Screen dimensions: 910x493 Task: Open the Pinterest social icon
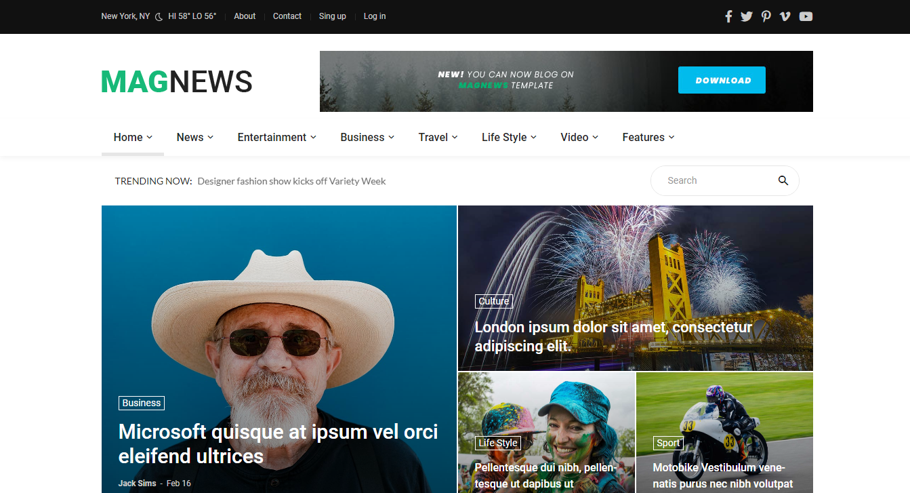[x=766, y=16]
